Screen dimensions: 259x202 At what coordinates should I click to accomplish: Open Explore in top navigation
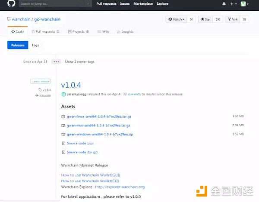click(163, 3)
